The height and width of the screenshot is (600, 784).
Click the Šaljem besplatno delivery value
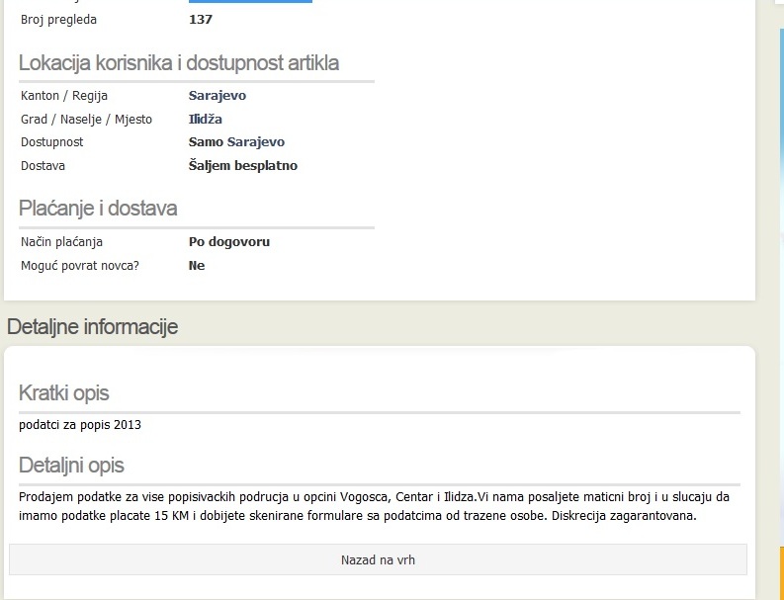pyautogui.click(x=242, y=166)
